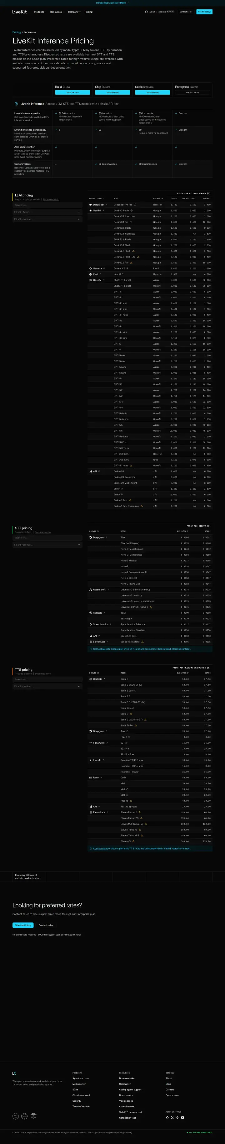Click Start for free under the Build plan
Screen dimensions: 225x1144
72,92
